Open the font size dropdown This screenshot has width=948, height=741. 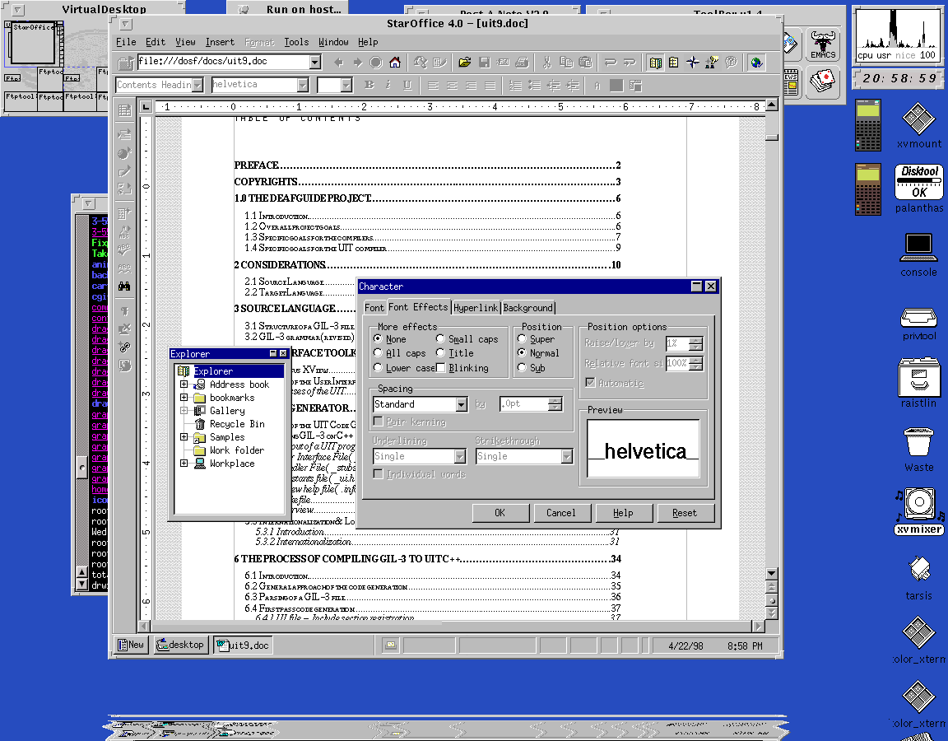click(346, 86)
